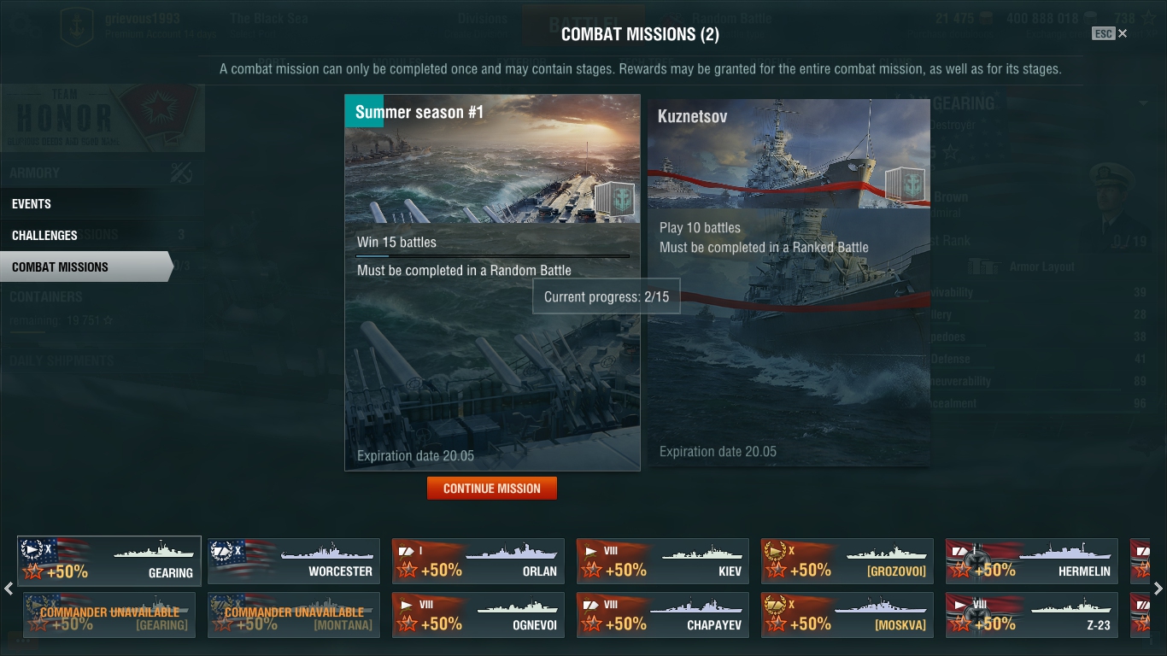
Task: Expand the Gearing ship info dropdown arrow
Action: coord(1143,103)
